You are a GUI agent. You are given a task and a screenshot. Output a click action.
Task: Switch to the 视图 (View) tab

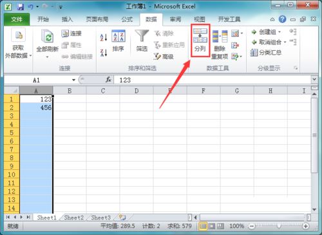tap(200, 19)
